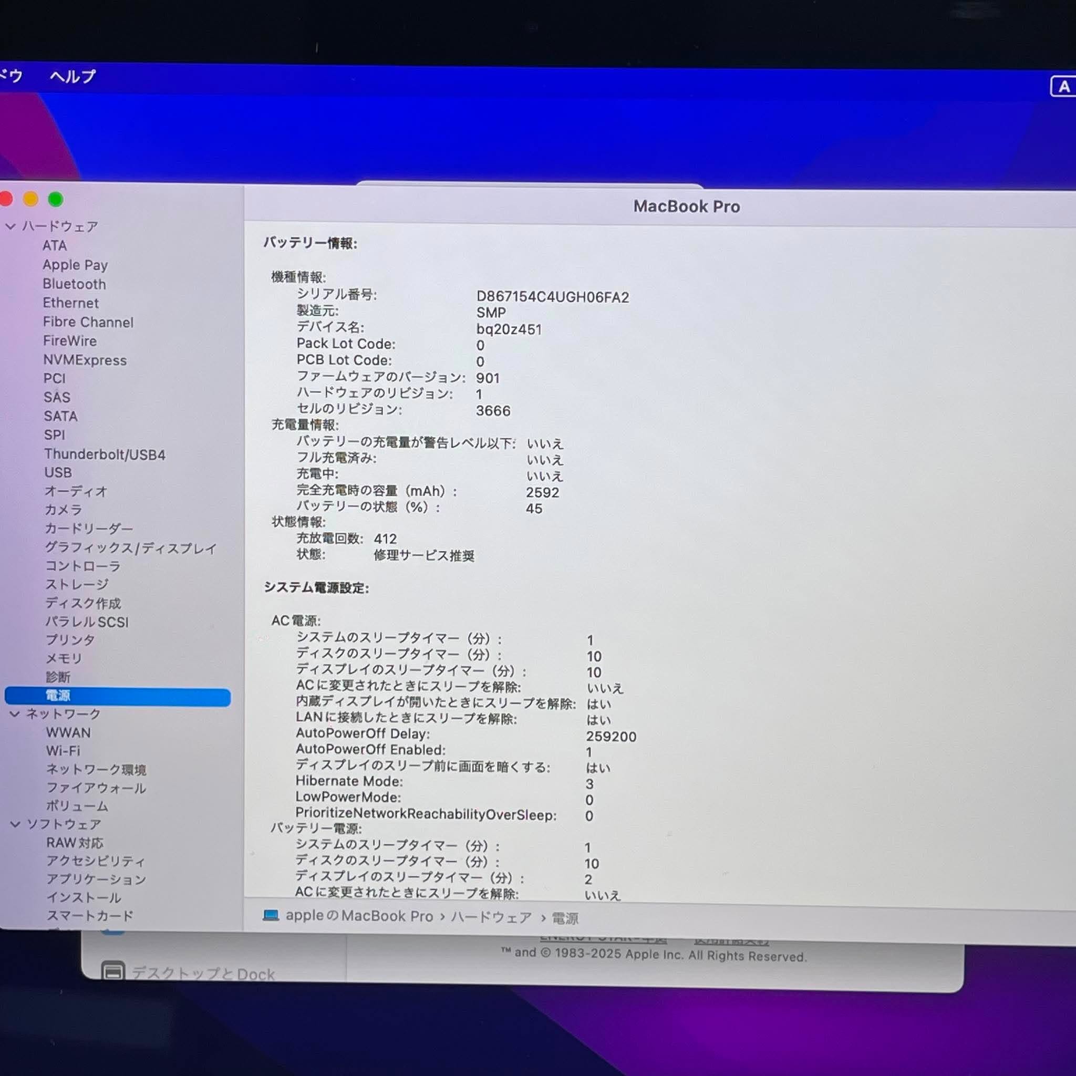Viewport: 1076px width, 1076px height.
Task: Select WWAN in the sidebar
Action: coord(68,732)
